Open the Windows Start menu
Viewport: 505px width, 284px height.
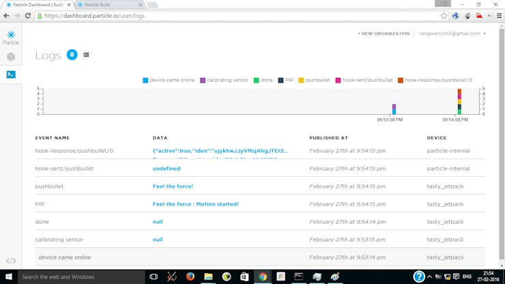(9, 276)
